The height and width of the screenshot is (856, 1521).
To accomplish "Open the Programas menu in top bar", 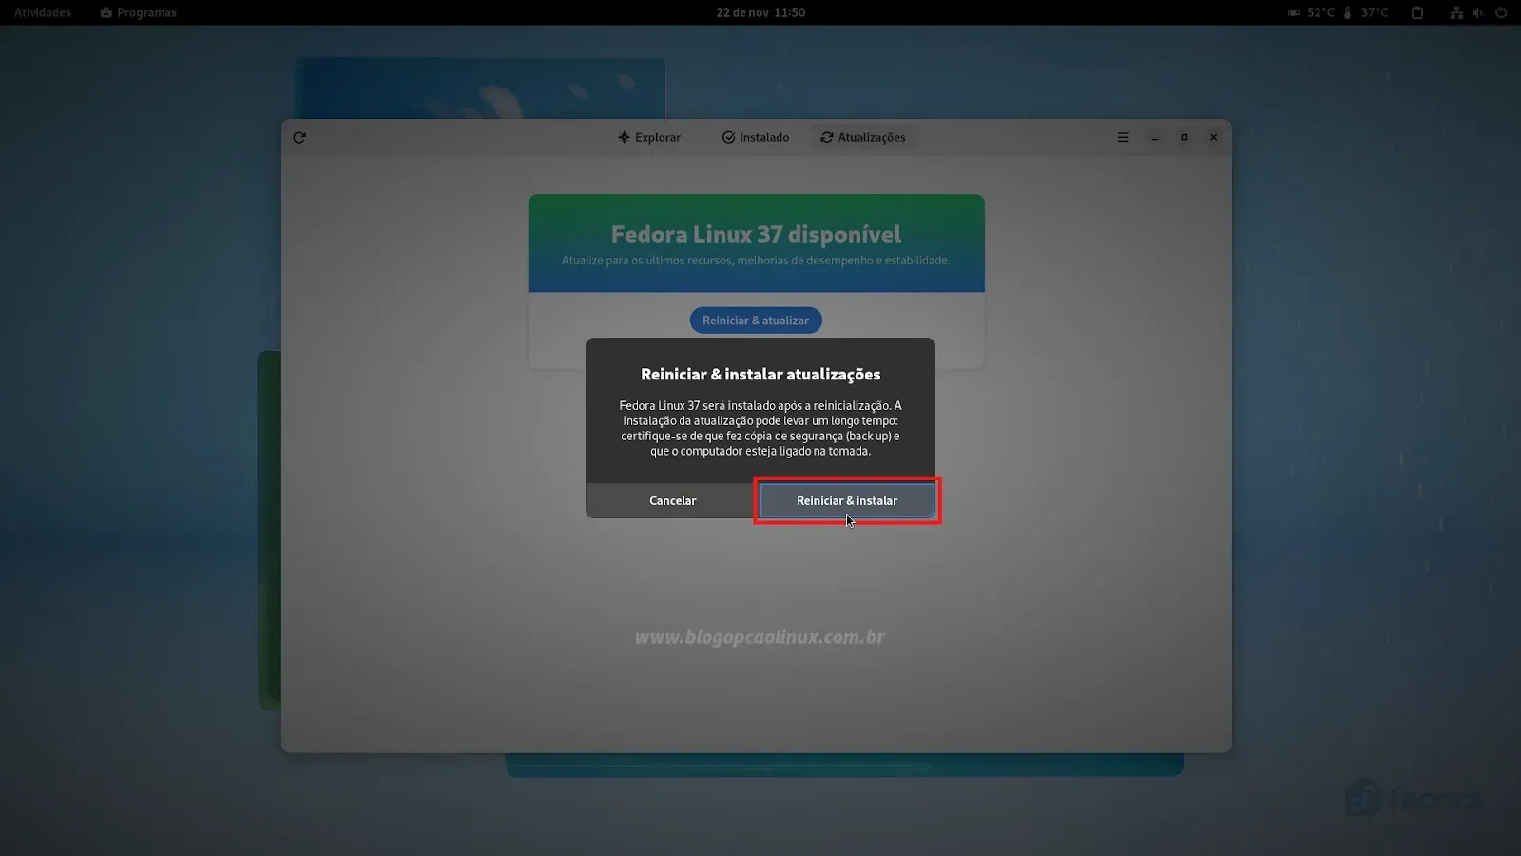I will pyautogui.click(x=139, y=12).
